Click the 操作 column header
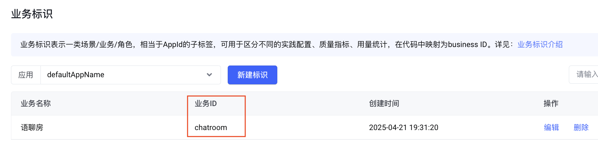Image resolution: width=598 pixels, height=144 pixels. click(551, 103)
